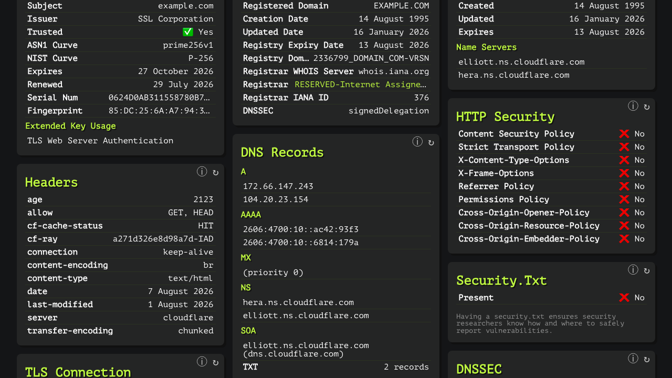Screen dimensions: 672x378
Task: Click the allow header GET, HEAD value
Action: (x=191, y=213)
